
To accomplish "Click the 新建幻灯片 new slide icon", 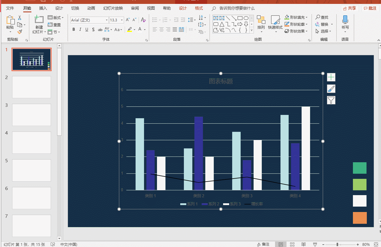I will [x=39, y=20].
